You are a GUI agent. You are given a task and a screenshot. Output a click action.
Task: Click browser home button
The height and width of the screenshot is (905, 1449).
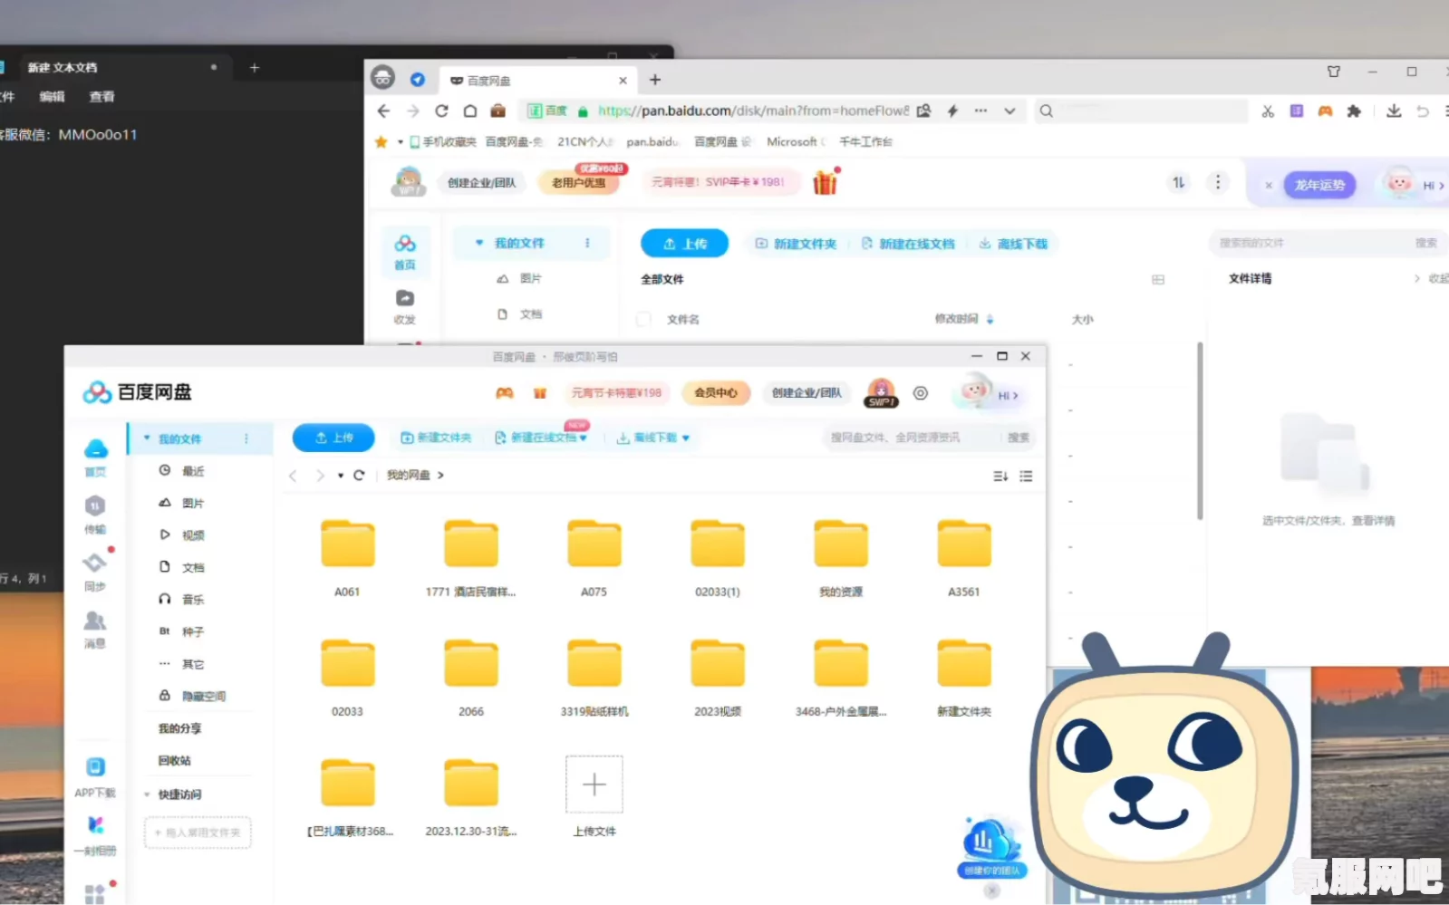tap(470, 111)
